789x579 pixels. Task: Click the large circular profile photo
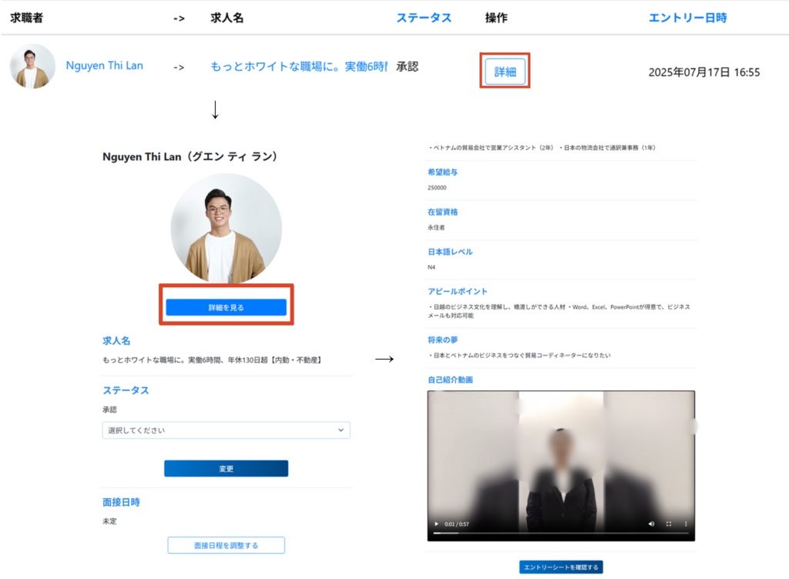(226, 228)
